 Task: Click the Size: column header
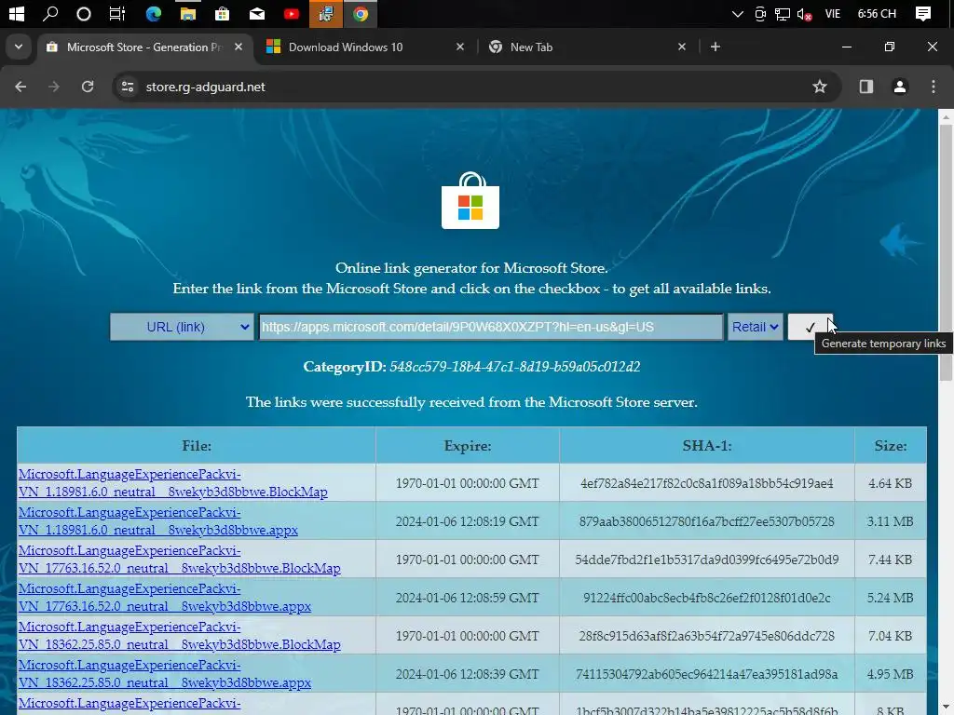891,446
